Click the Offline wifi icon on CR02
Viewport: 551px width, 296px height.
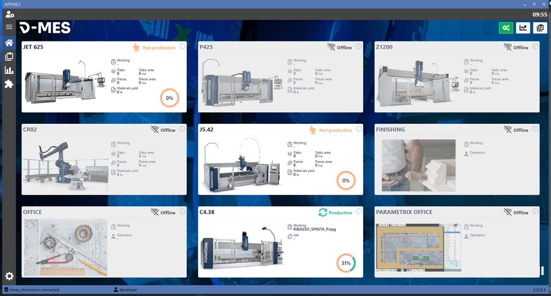(154, 130)
